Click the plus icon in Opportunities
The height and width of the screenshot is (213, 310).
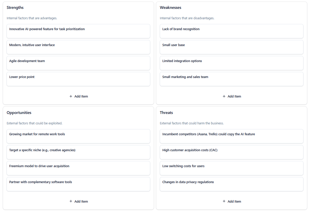point(71,202)
